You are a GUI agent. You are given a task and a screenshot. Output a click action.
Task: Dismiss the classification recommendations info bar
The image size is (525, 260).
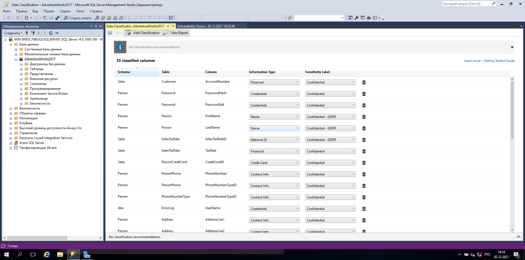coord(512,47)
